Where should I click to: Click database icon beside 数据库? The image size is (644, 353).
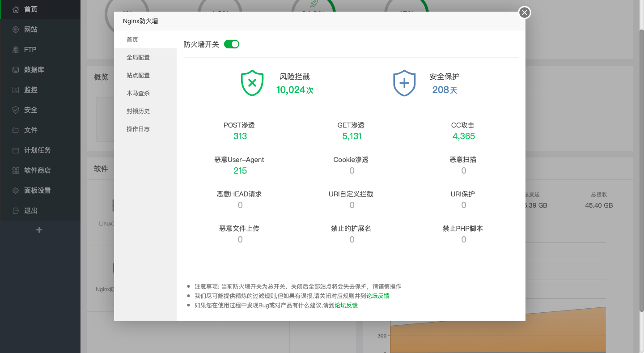click(16, 70)
